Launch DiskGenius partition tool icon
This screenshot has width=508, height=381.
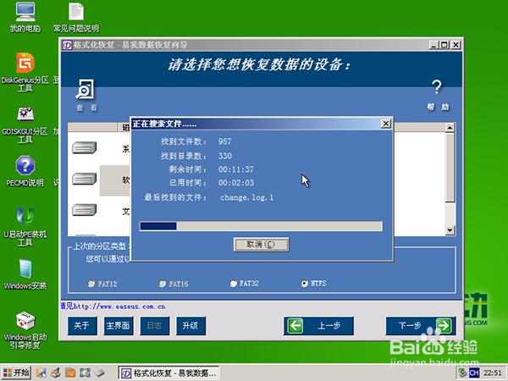point(25,72)
